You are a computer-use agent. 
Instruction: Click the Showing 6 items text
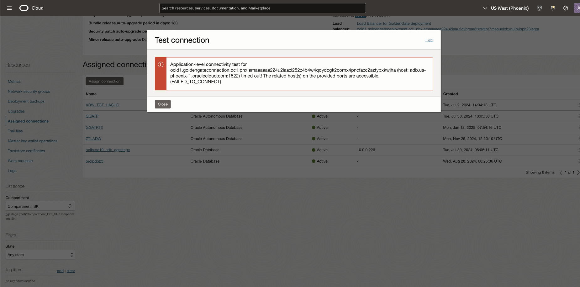coord(540,173)
